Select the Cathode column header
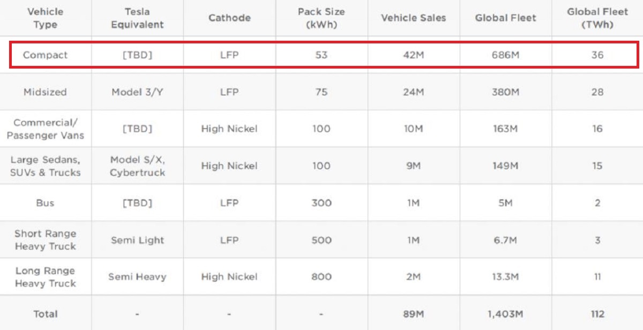This screenshot has height=330, width=643. click(x=229, y=18)
